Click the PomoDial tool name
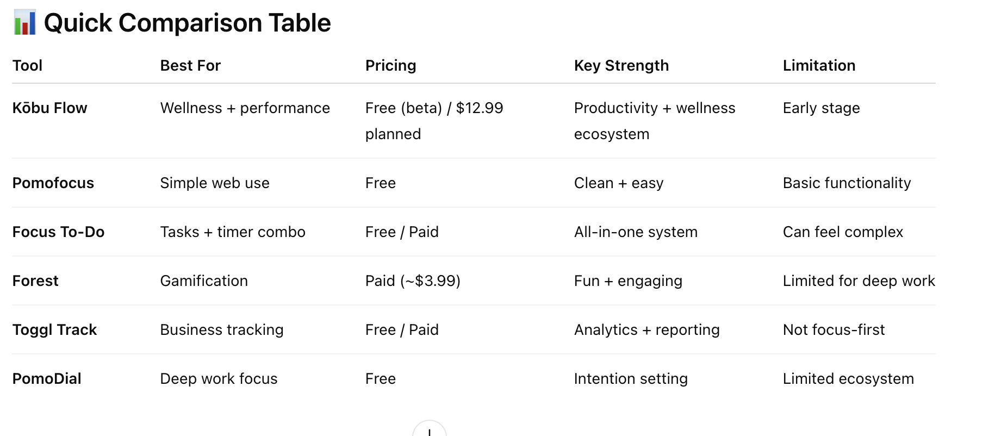 point(47,379)
